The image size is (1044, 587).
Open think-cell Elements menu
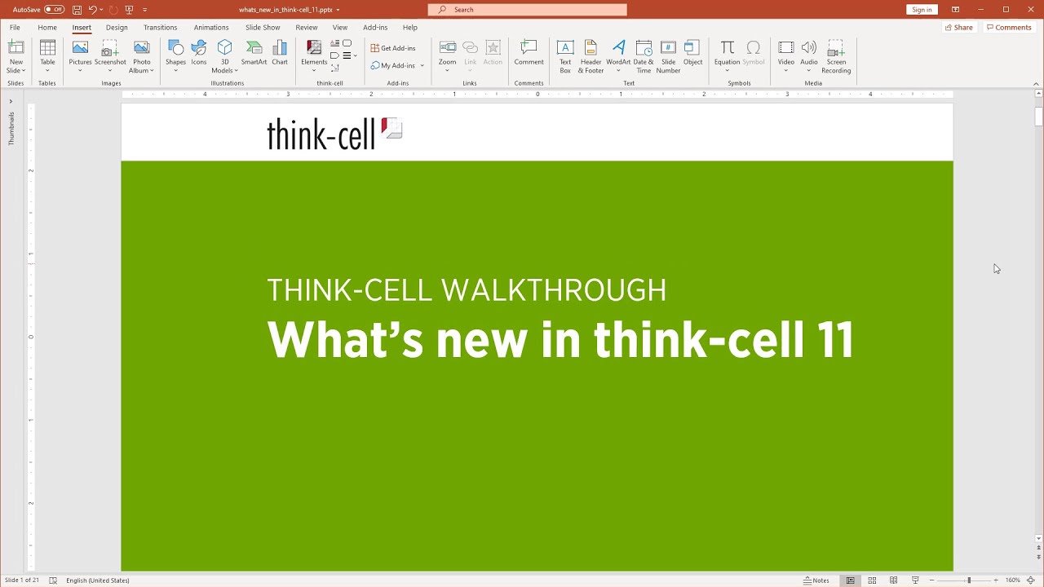point(314,57)
